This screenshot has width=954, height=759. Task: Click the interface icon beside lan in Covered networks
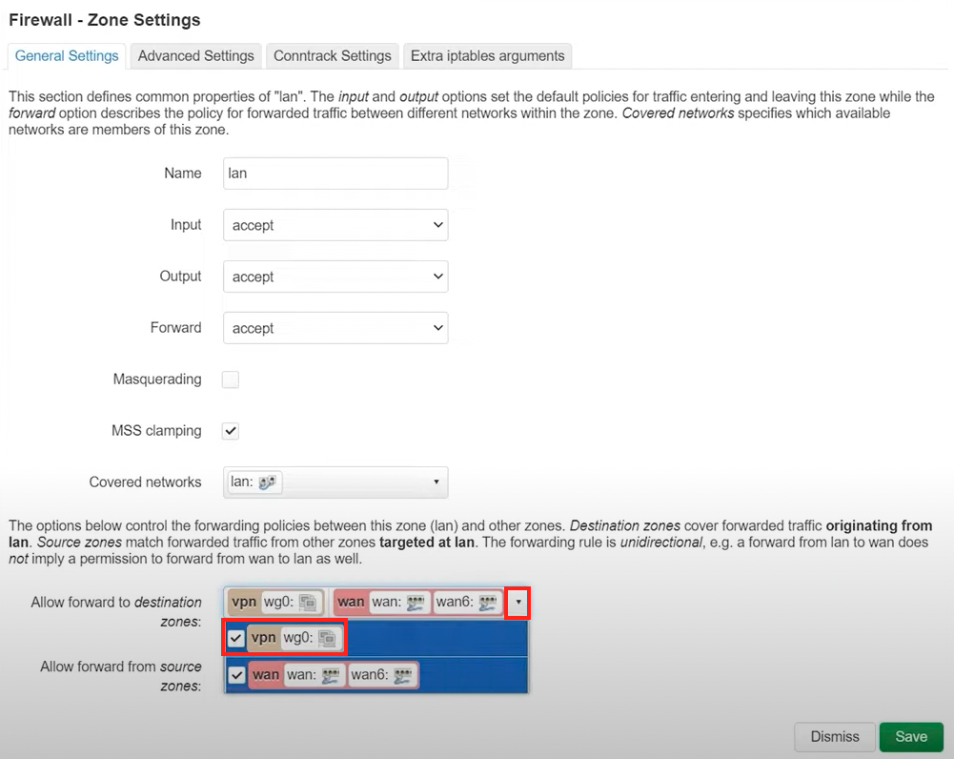pos(270,482)
